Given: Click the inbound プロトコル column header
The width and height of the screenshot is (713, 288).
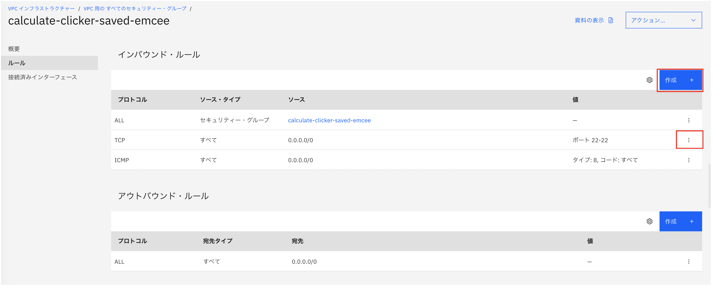Looking at the screenshot, I should point(132,100).
